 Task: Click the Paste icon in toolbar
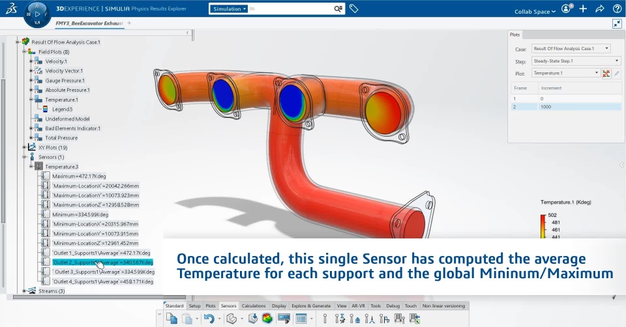187,319
